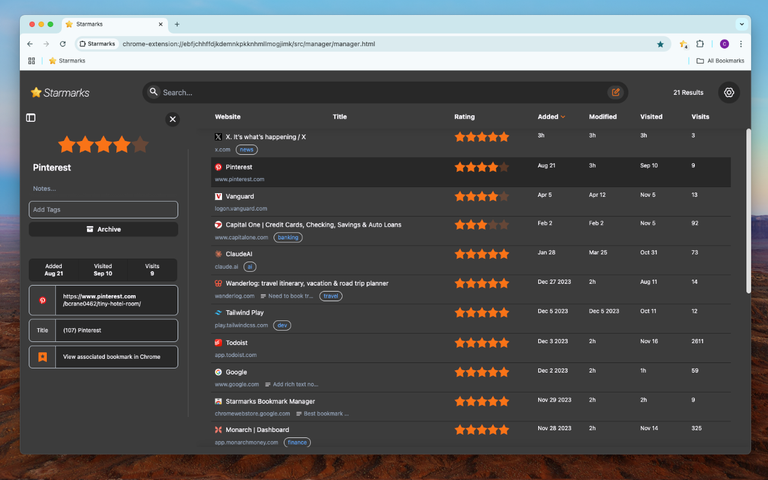
Task: Click the Notes field
Action: coord(103,188)
